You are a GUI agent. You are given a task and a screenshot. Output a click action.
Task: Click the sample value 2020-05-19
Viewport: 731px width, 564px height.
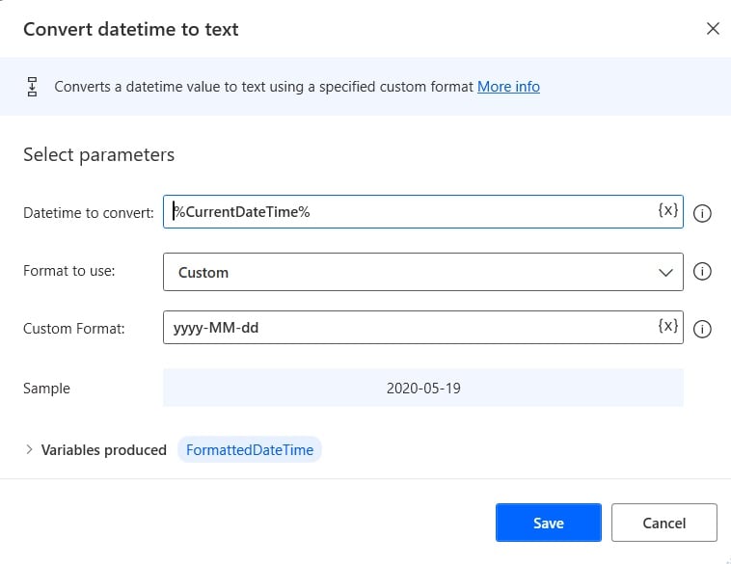tap(423, 389)
